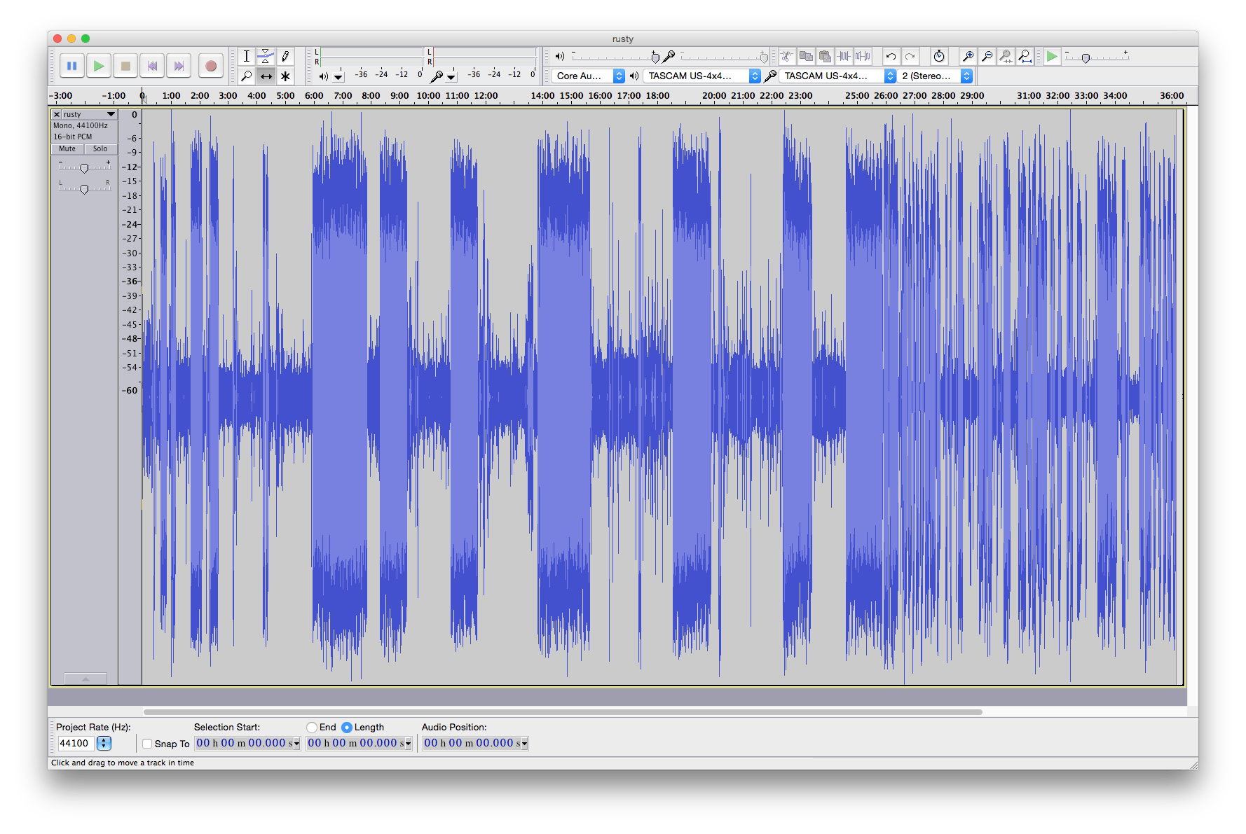
Task: Click the '16-bit PCM' track info text
Action: (x=73, y=137)
